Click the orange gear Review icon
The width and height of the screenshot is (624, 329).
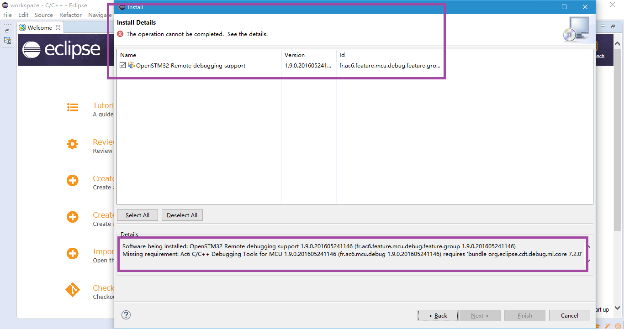(x=73, y=144)
